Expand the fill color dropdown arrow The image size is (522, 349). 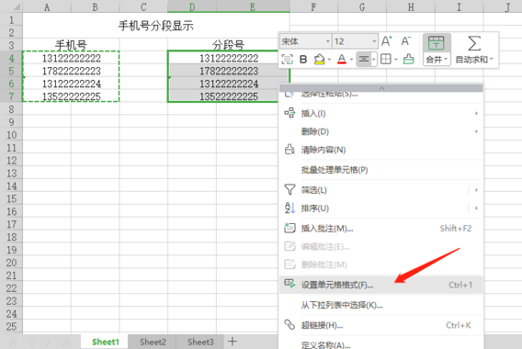[329, 60]
